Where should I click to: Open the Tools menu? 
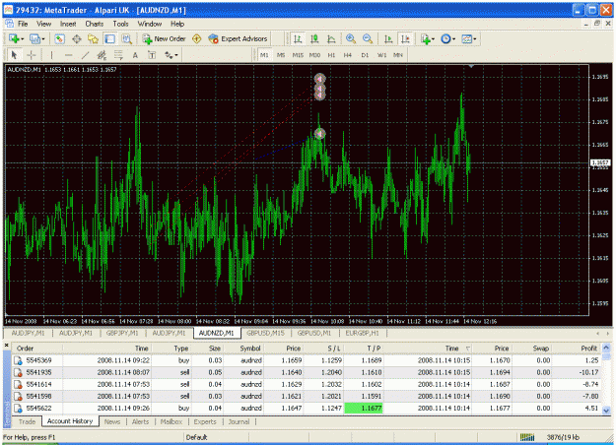[x=120, y=24]
